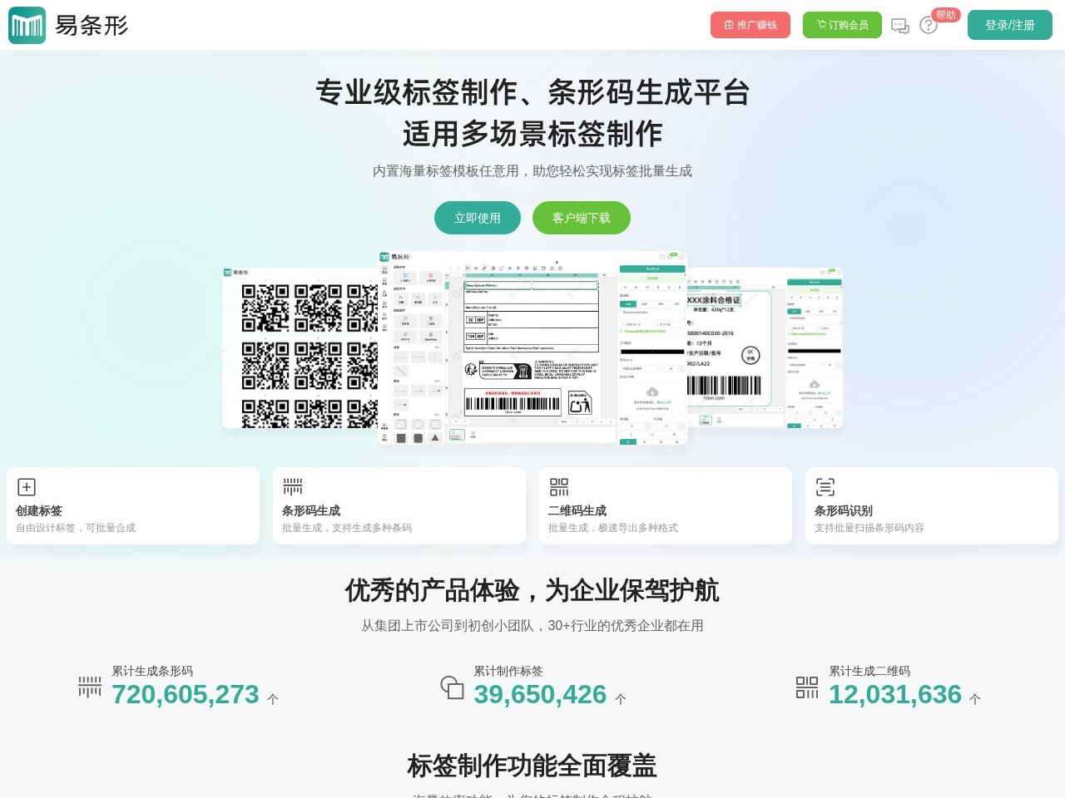Viewport: 1065px width, 798px height.
Task: Click the 批量生成，极速导出多种格式 description
Action: point(613,528)
